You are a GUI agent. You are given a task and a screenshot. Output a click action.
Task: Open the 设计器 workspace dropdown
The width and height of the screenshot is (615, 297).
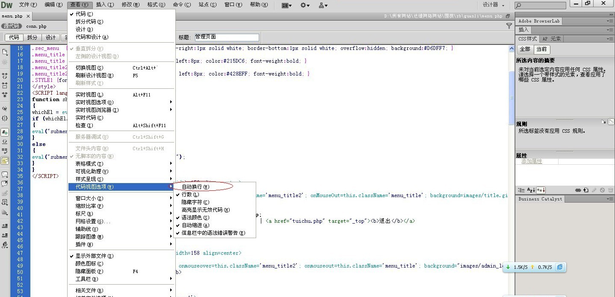(493, 5)
